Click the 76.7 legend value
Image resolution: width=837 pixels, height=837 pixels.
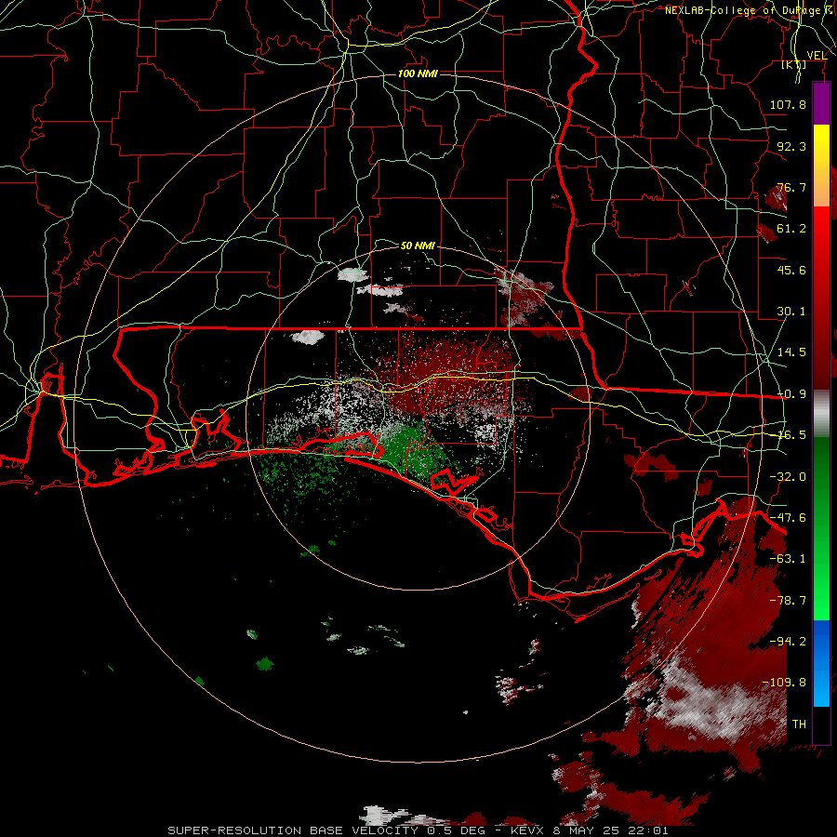(791, 187)
